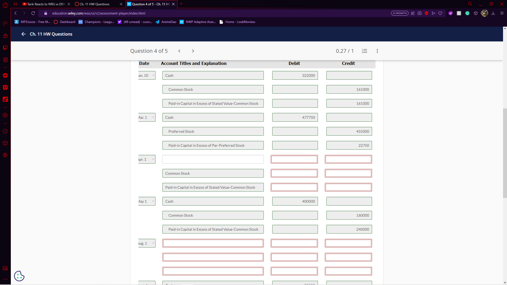Click the Apr. 1 first debit field
This screenshot has width=507, height=285.
click(x=294, y=159)
